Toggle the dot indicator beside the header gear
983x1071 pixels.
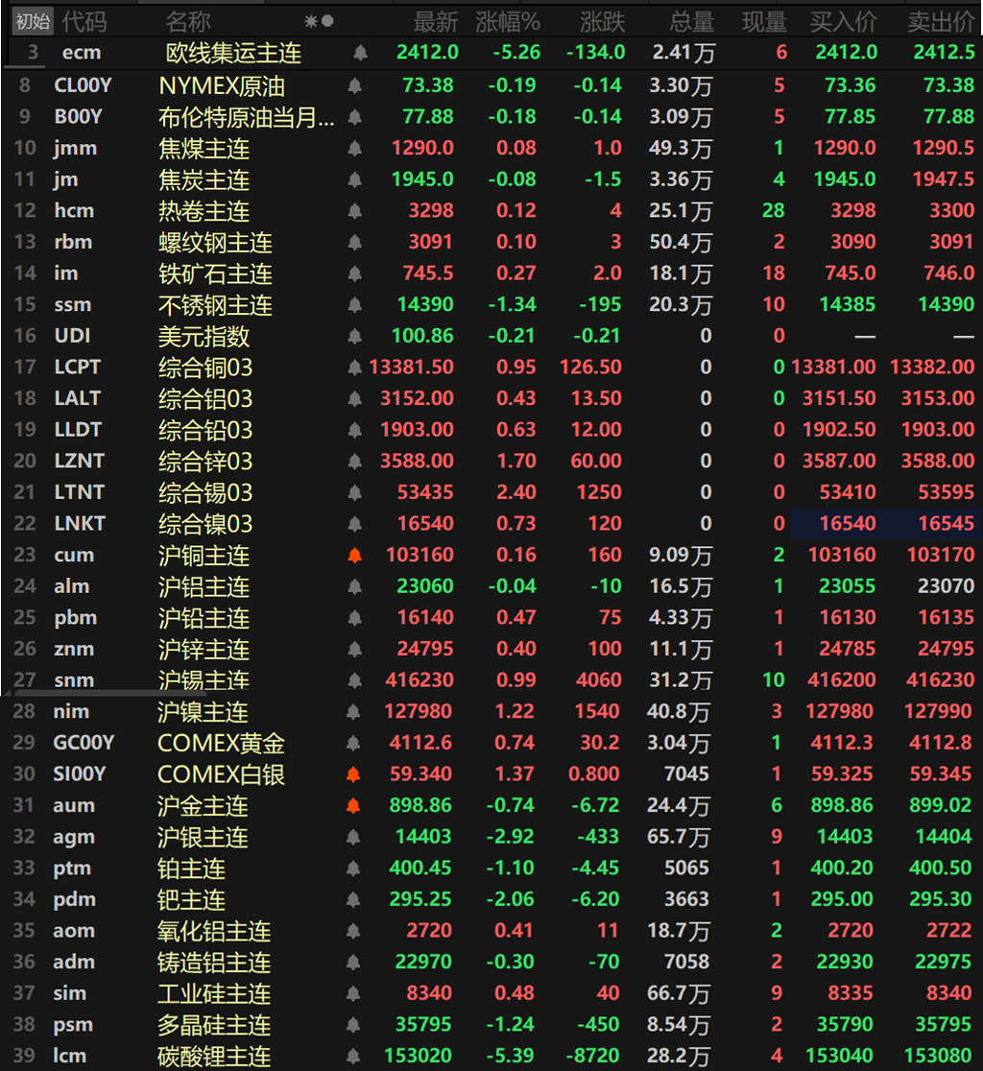pos(328,21)
